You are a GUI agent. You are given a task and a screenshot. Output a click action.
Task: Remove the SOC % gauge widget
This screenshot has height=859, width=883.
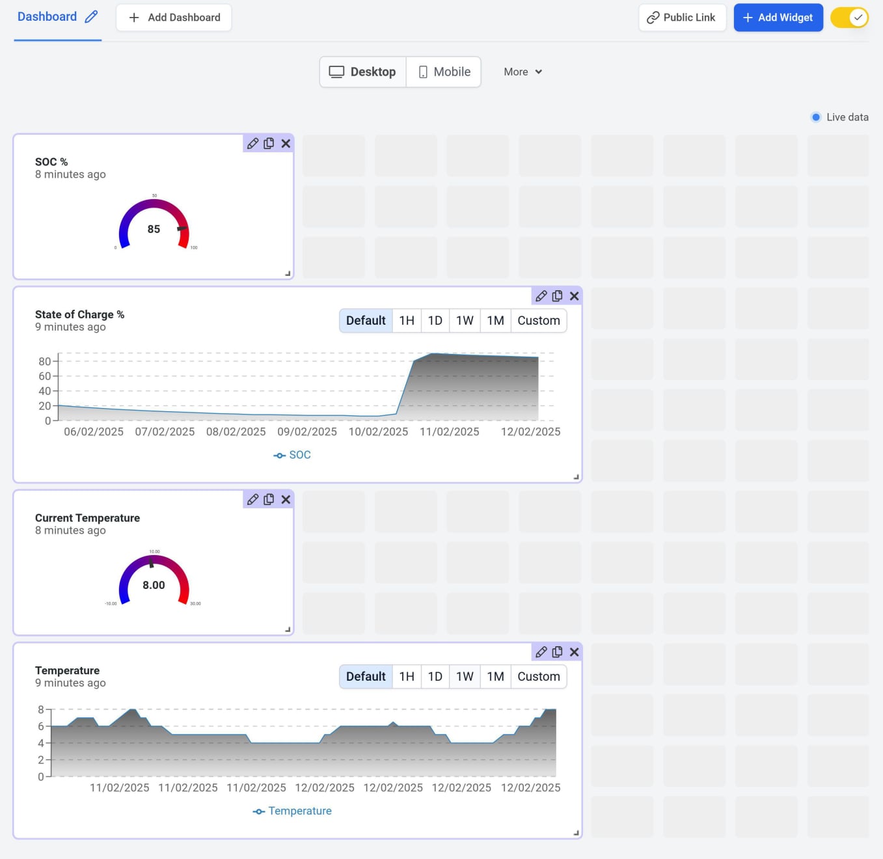tap(286, 143)
